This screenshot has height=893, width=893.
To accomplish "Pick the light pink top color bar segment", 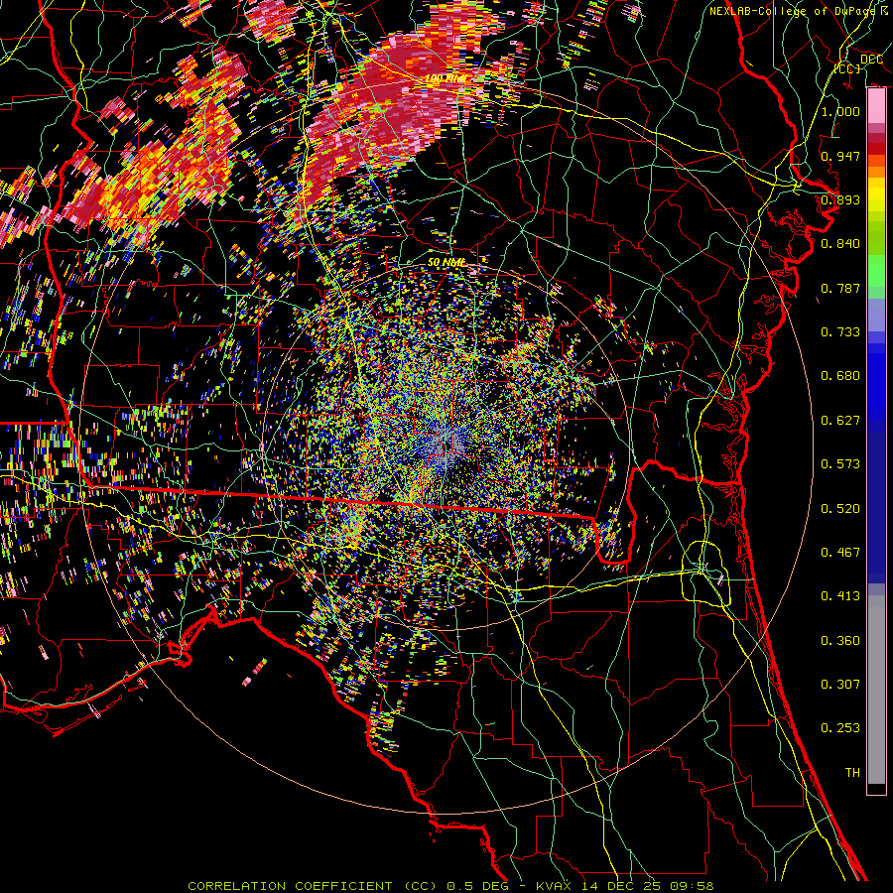I will click(876, 105).
